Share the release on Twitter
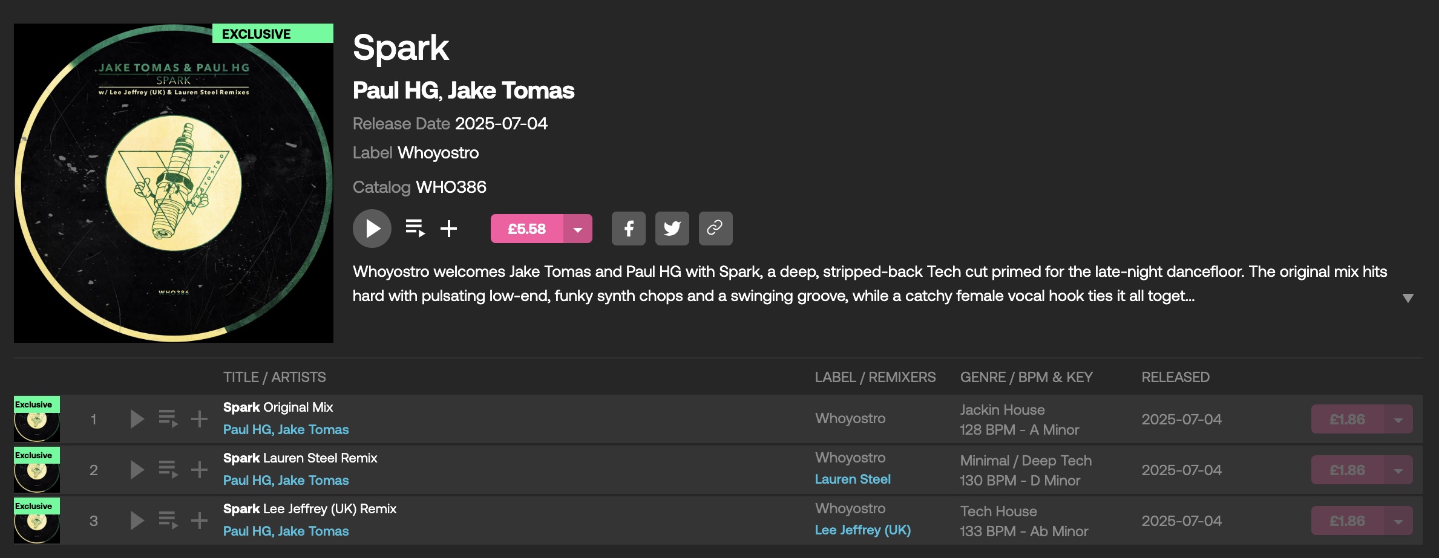 coord(672,229)
